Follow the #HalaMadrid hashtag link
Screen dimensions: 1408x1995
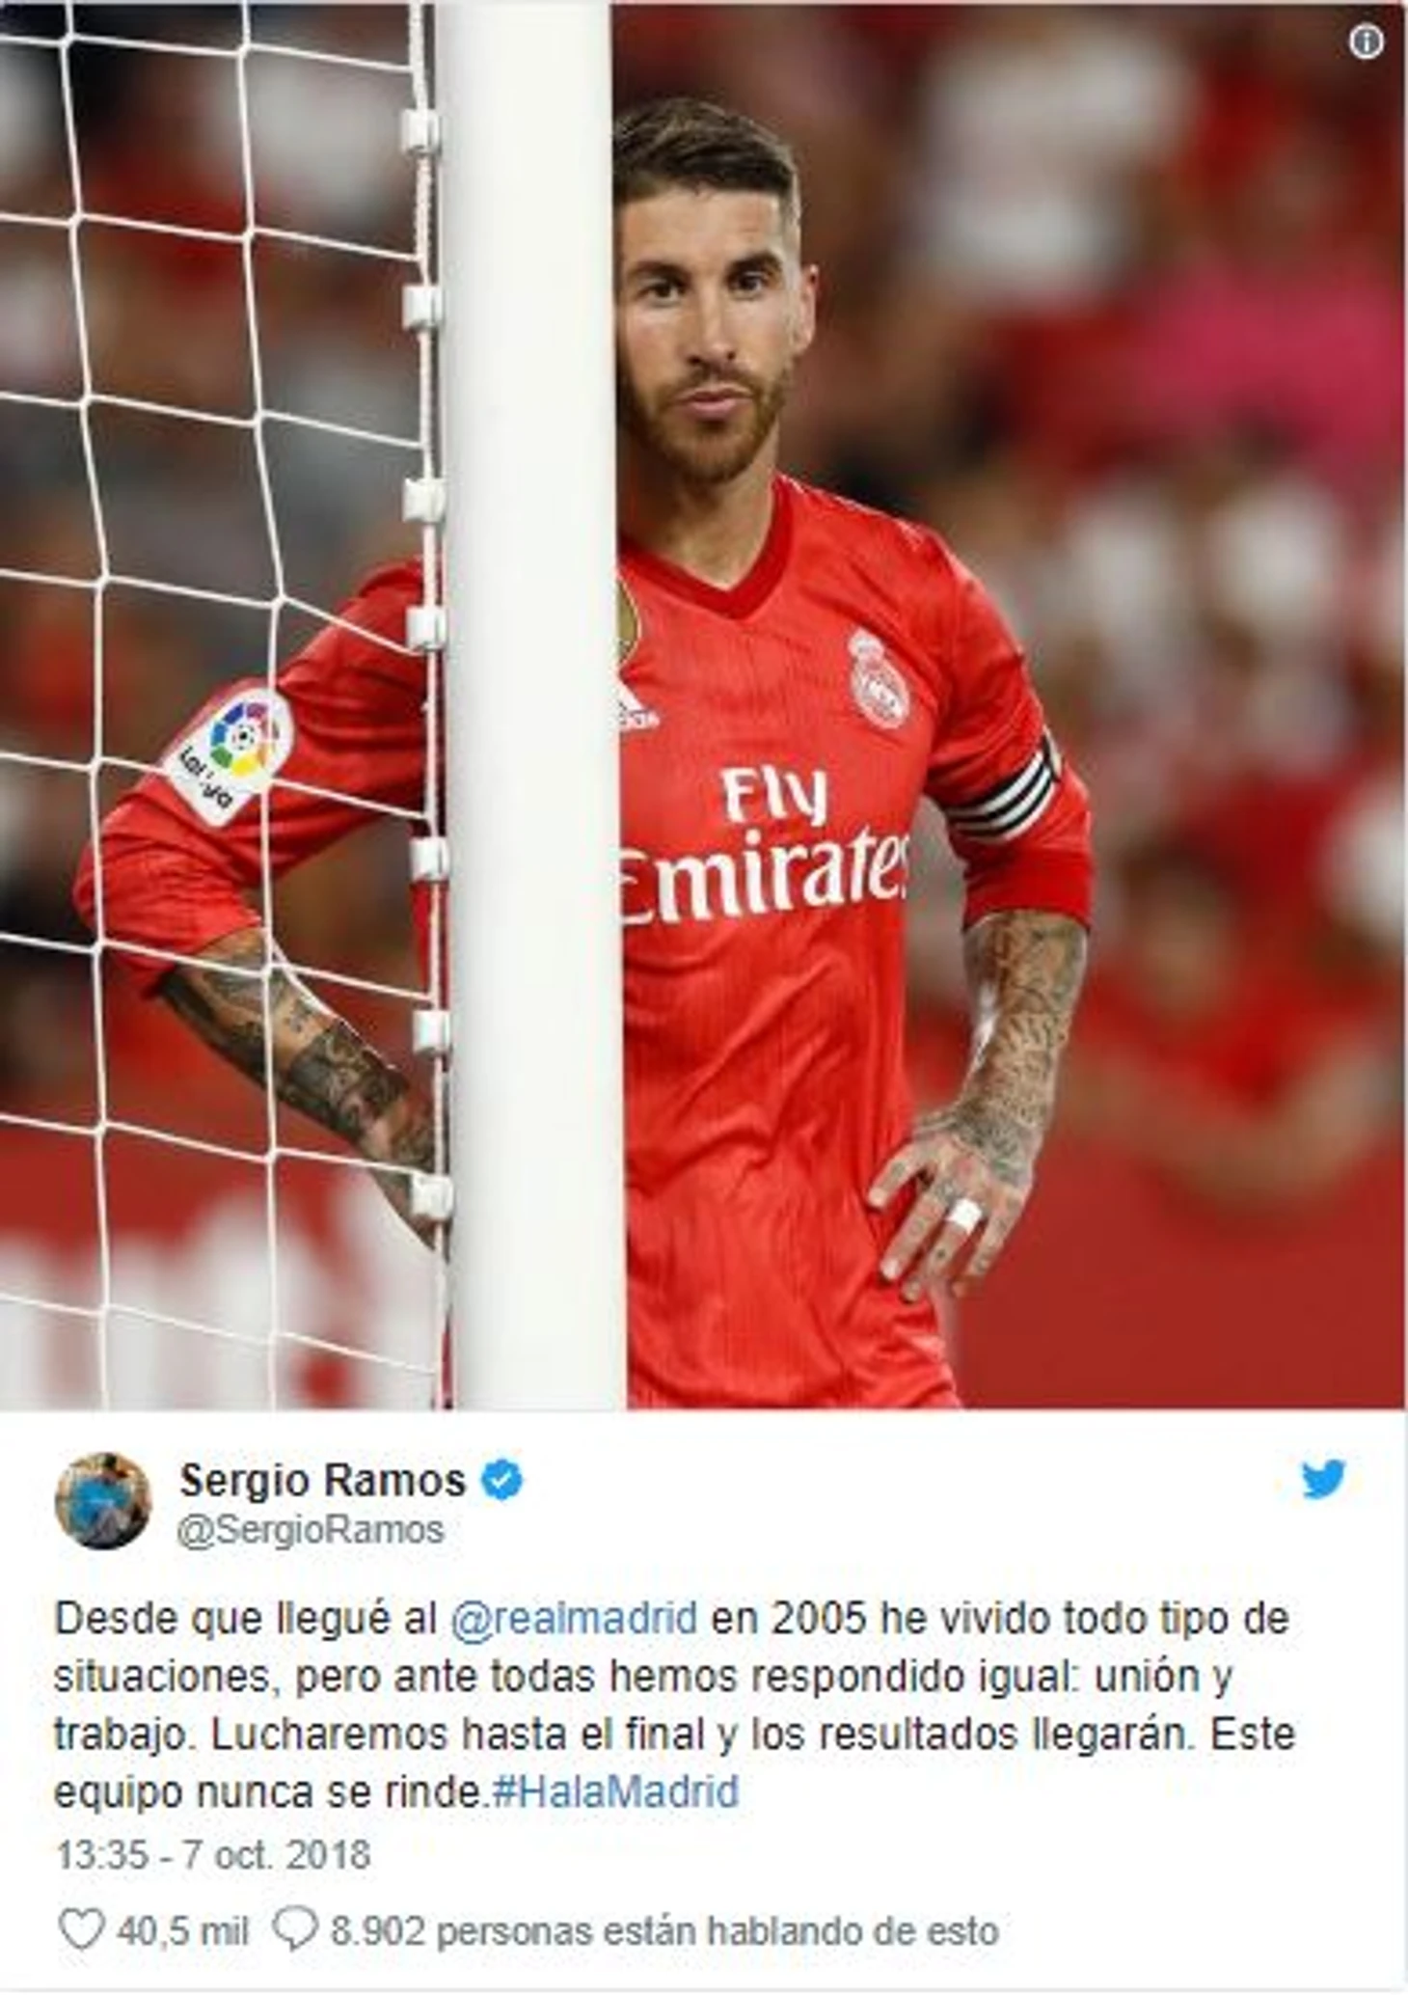(615, 1791)
